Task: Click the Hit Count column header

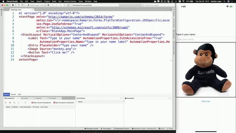Action: [x=36, y=107]
